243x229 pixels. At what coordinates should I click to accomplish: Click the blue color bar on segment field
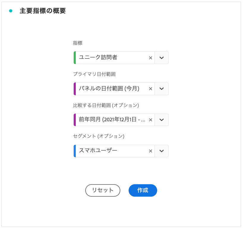tap(75, 151)
